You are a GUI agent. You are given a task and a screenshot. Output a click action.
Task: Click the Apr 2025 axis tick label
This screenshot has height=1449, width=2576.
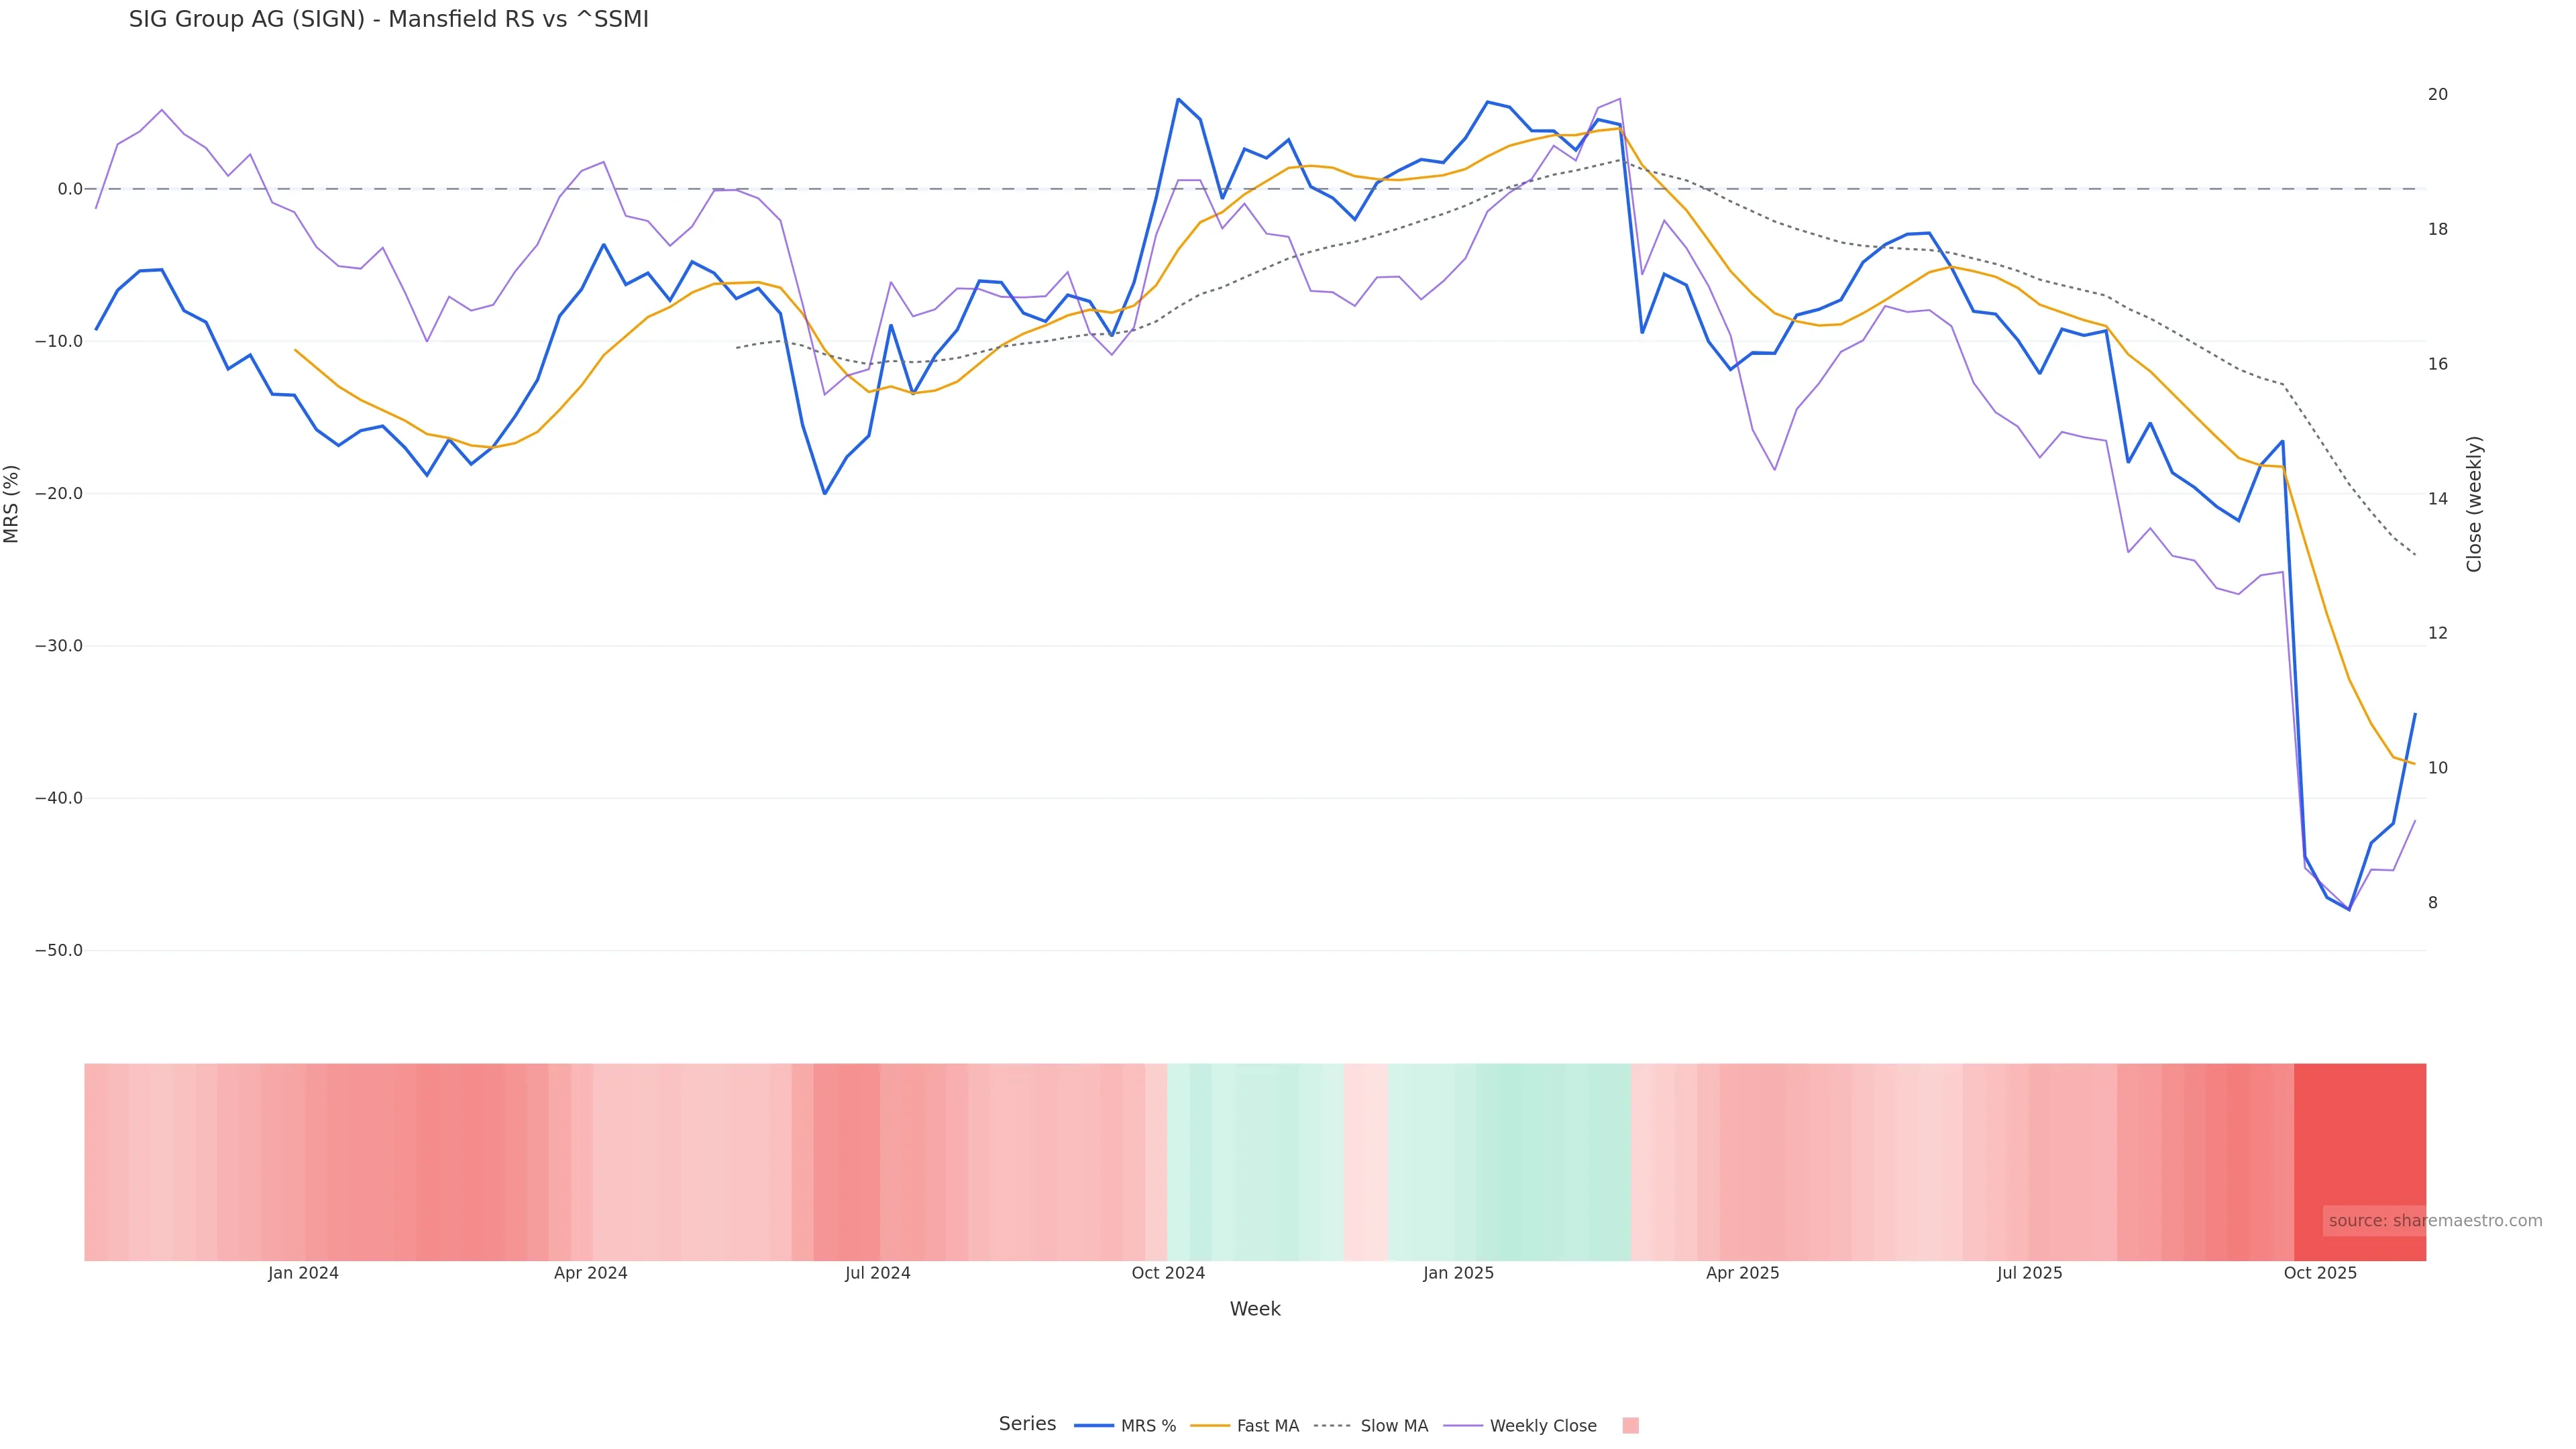click(x=1742, y=1273)
